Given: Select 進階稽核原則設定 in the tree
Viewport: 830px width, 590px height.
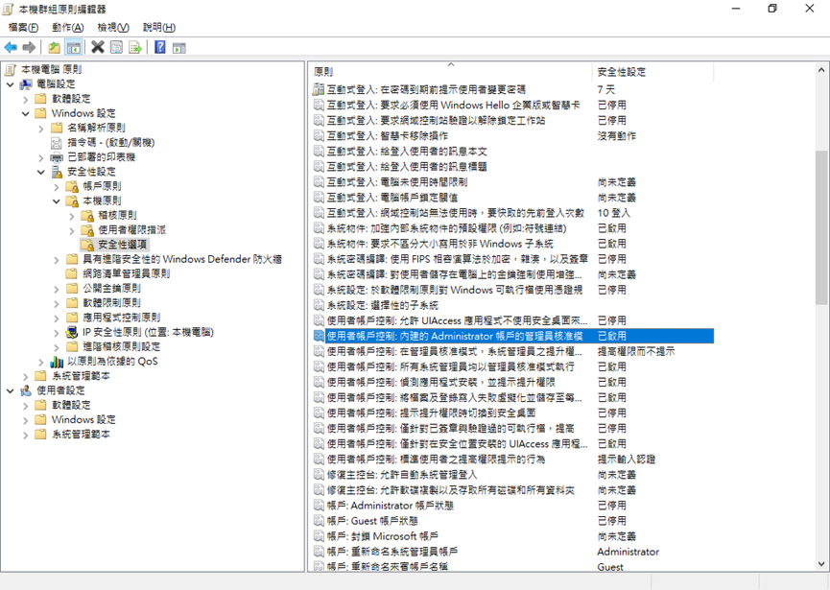Looking at the screenshot, I should tap(122, 346).
